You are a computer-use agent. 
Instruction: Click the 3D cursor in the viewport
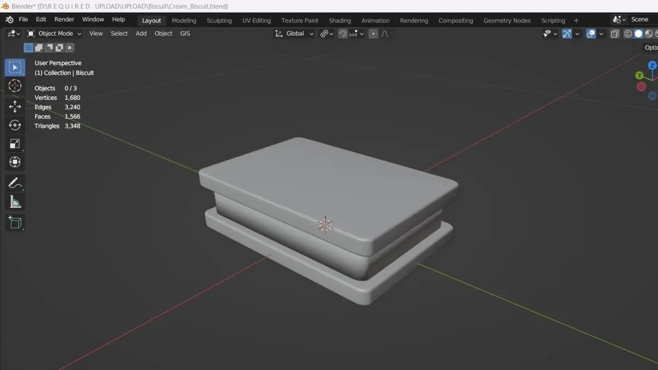tap(325, 225)
